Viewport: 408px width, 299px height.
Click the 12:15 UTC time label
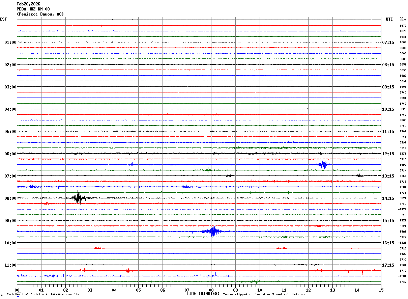(388, 154)
